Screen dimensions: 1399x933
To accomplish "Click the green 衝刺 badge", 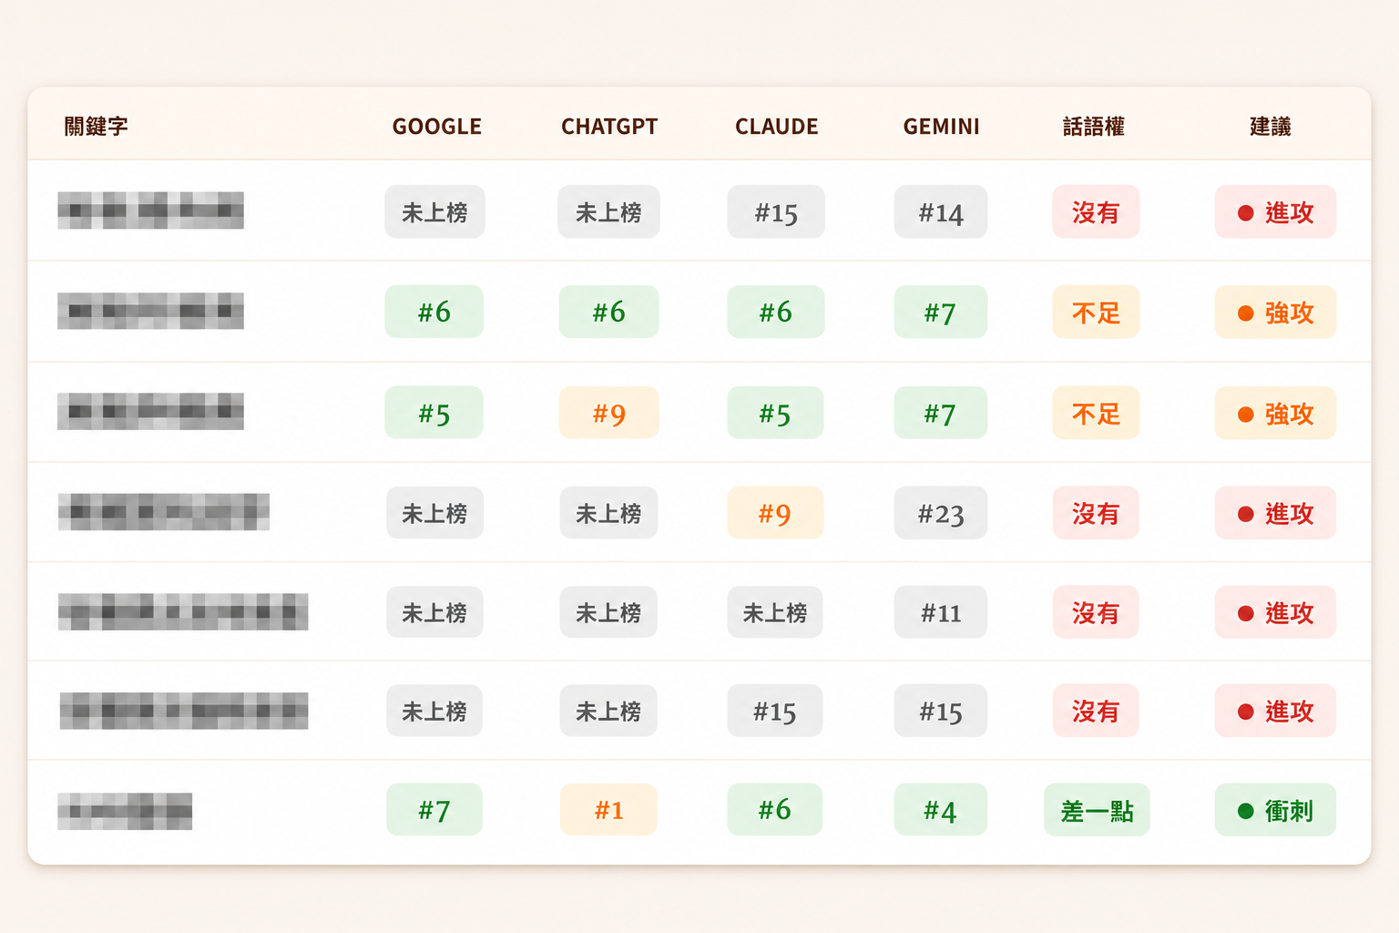I will point(1275,810).
